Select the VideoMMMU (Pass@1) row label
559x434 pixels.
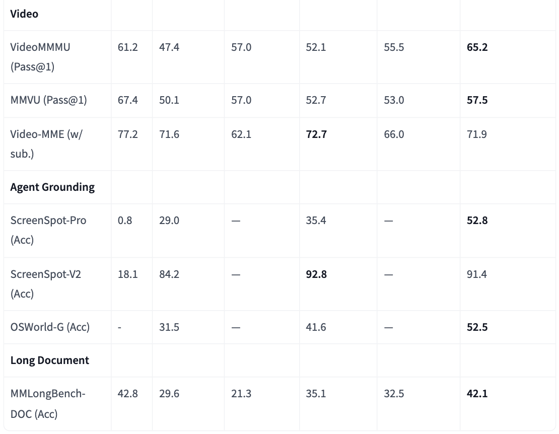tap(40, 56)
